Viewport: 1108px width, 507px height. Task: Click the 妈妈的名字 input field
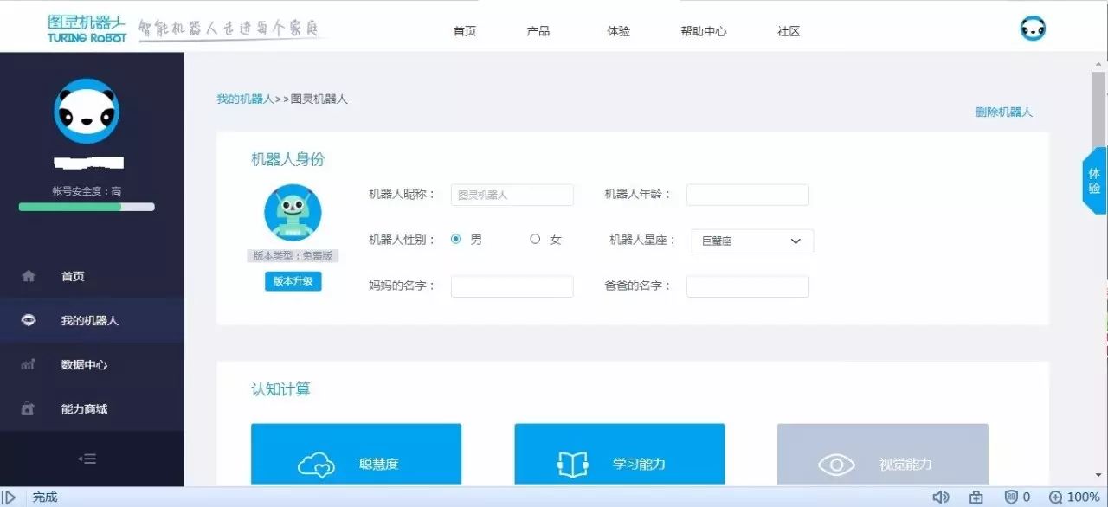click(512, 286)
